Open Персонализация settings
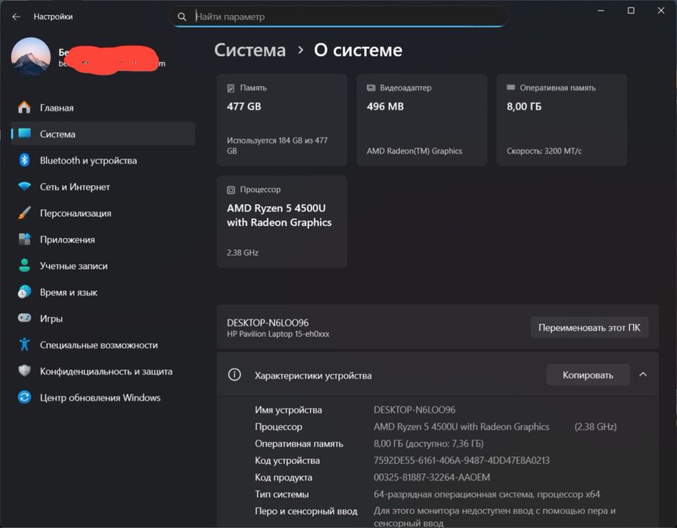This screenshot has width=677, height=528. coord(103,213)
